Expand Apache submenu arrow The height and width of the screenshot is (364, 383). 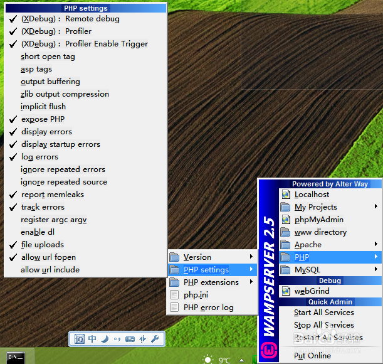point(376,244)
